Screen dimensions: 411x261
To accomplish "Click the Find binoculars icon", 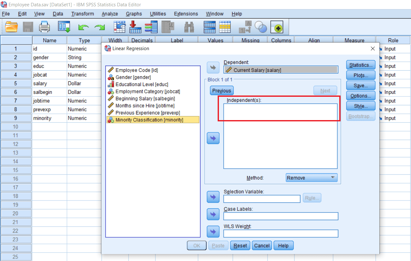I will tap(189, 27).
